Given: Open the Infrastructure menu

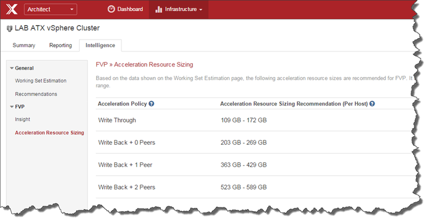Looking at the screenshot, I should [x=178, y=10].
